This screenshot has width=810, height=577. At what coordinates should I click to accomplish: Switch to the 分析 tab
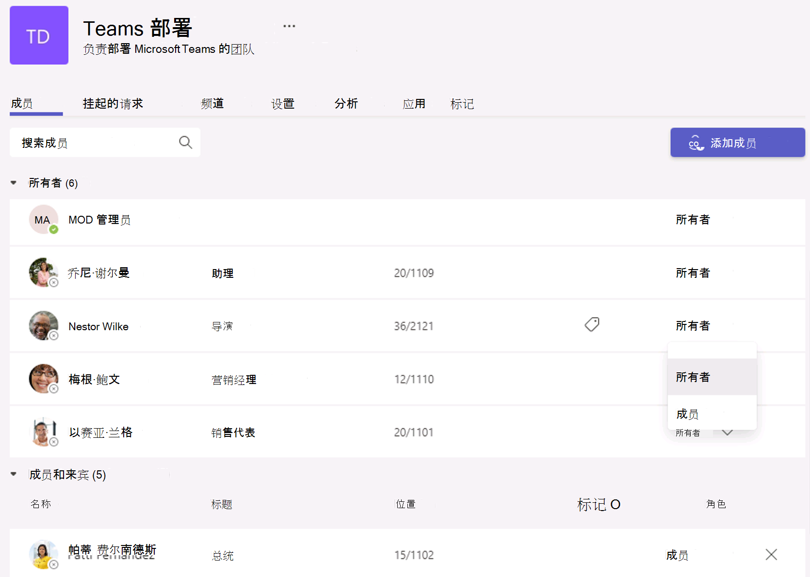pos(346,103)
